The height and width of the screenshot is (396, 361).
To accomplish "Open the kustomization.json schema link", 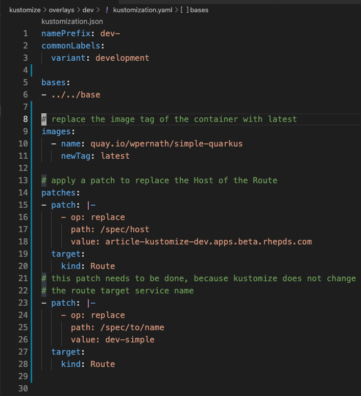I will pyautogui.click(x=72, y=21).
